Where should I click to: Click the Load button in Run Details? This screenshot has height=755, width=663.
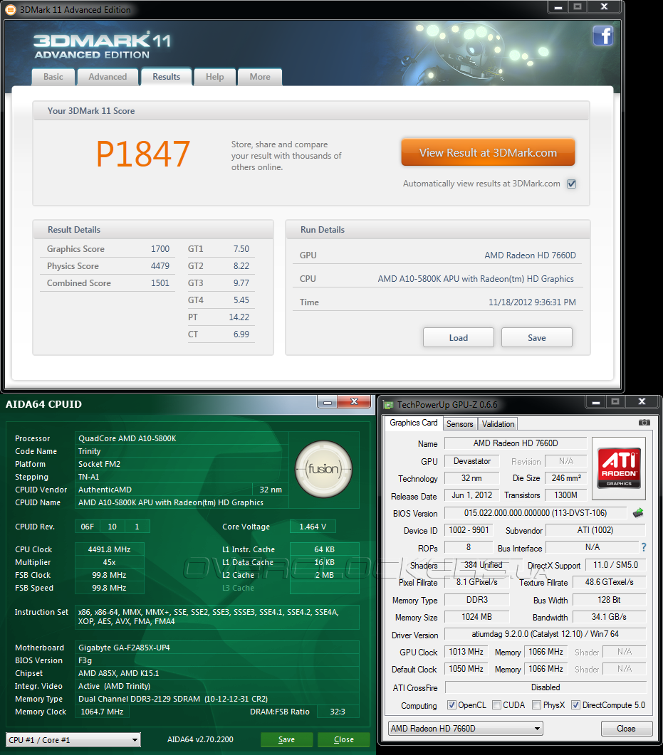click(x=458, y=337)
